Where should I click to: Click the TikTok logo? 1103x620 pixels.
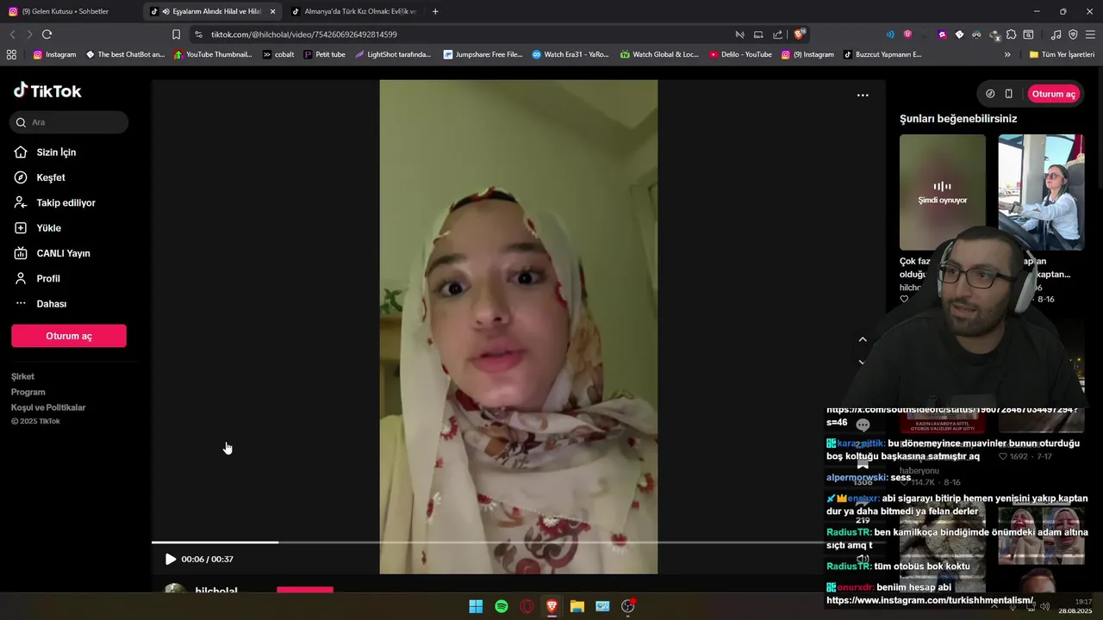[x=47, y=90]
